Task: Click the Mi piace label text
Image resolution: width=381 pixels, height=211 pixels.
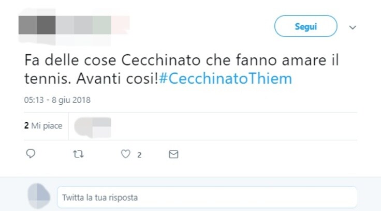Action: [47, 126]
